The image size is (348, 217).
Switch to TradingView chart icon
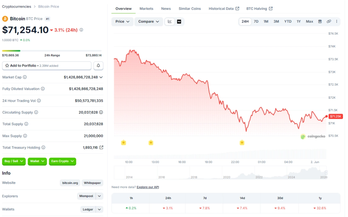coord(179,21)
